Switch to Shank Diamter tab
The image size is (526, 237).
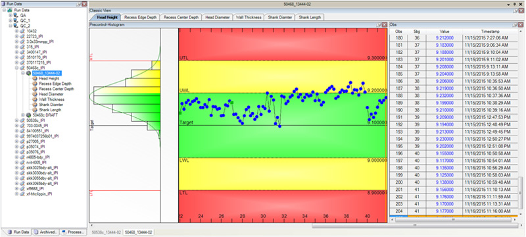280,17
